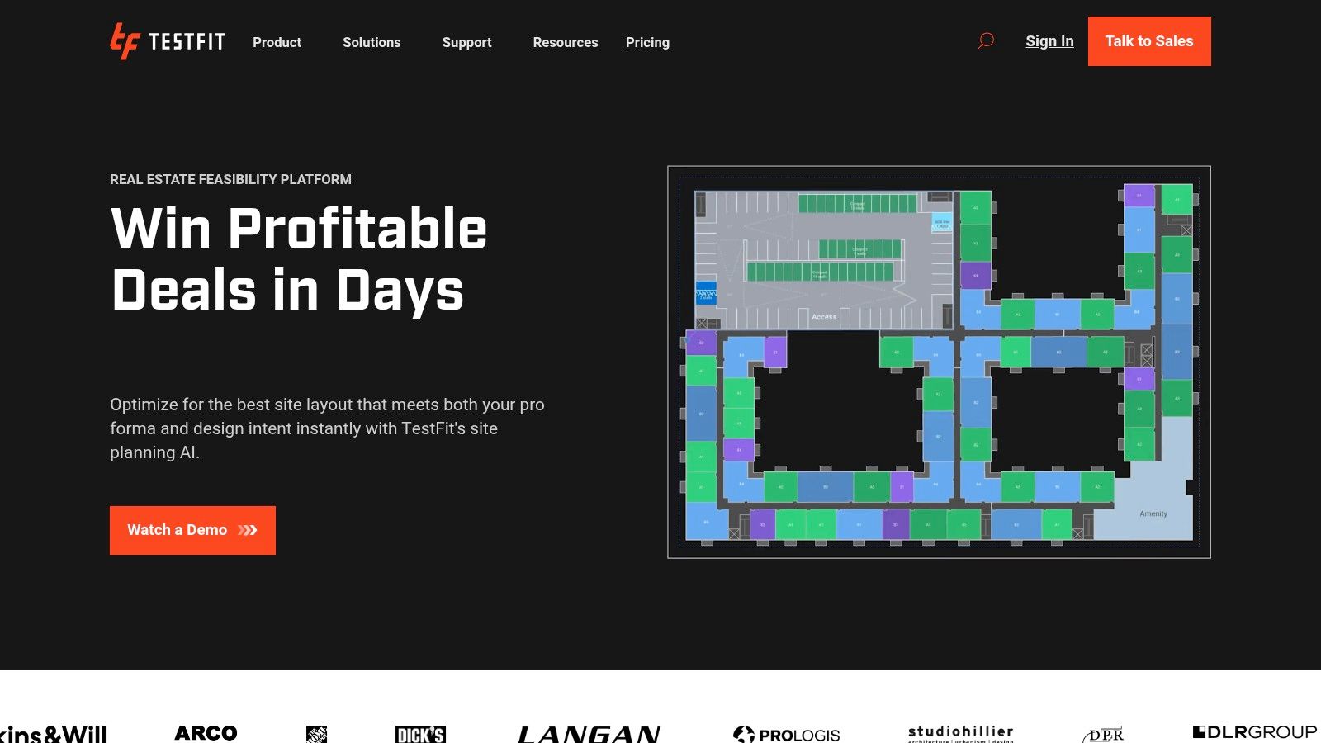Click the ARCO logo
The width and height of the screenshot is (1321, 743).
(x=206, y=733)
